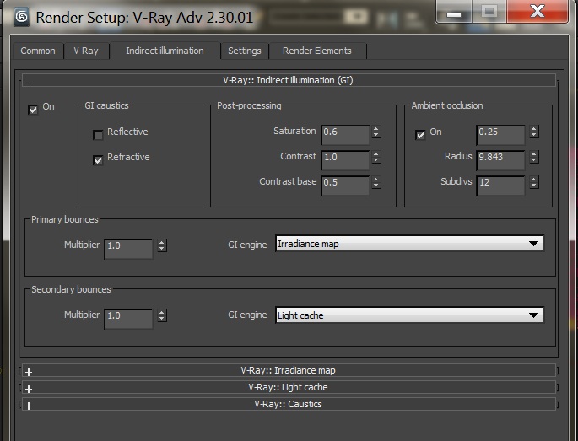Adjust Primary bounces Multiplier spinner
The height and width of the screenshot is (441, 578).
(162, 245)
